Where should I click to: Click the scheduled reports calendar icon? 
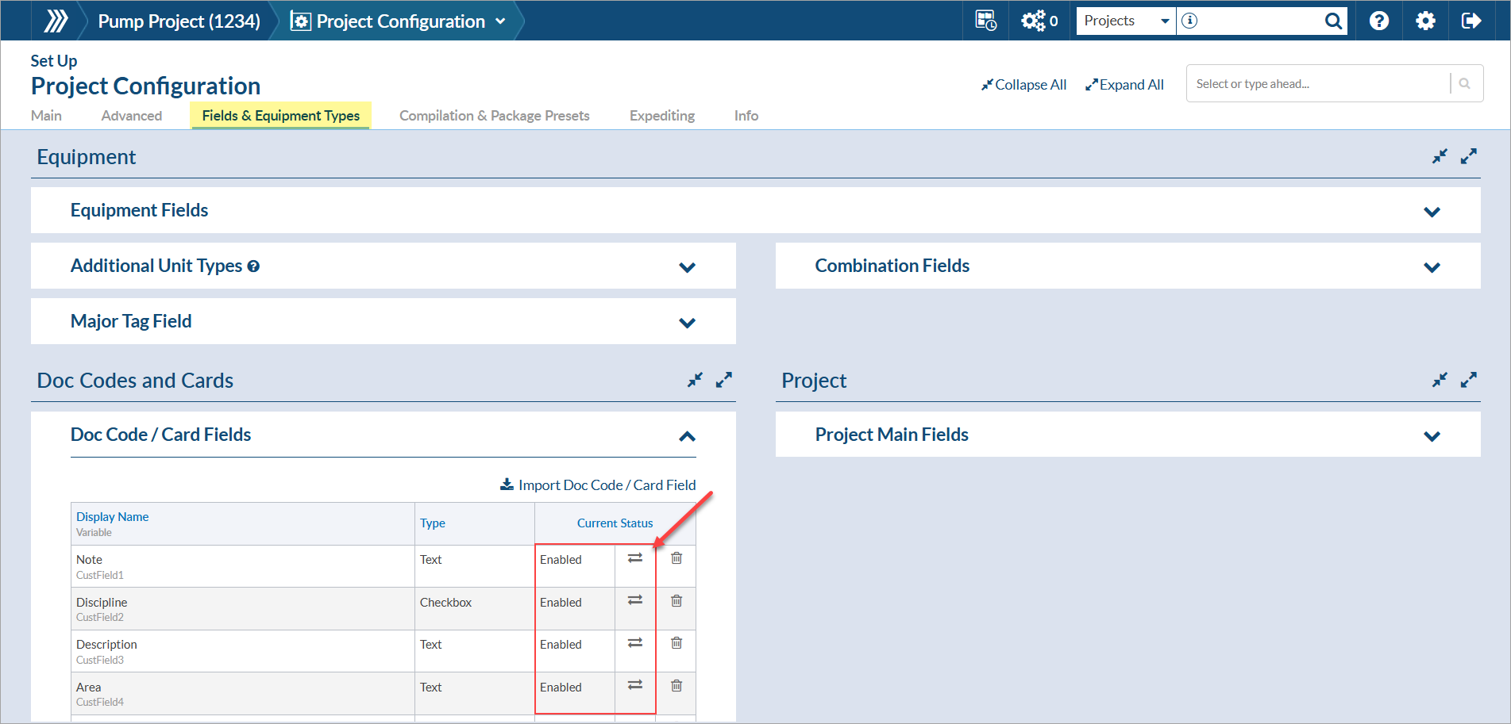(x=985, y=21)
